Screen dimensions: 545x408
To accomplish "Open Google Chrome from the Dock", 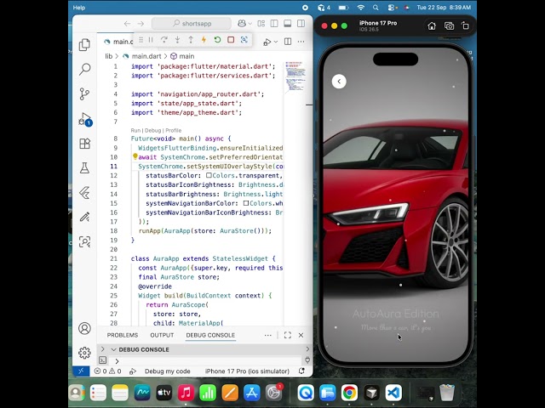I will click(x=349, y=393).
